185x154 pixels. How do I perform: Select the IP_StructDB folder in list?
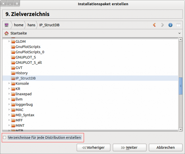pos(26,78)
